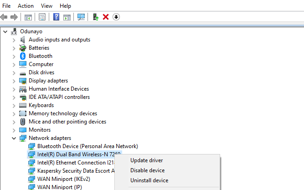The image size is (304, 190).
Task: Select WAN Miniport (IKEv2)
Action: (x=64, y=179)
